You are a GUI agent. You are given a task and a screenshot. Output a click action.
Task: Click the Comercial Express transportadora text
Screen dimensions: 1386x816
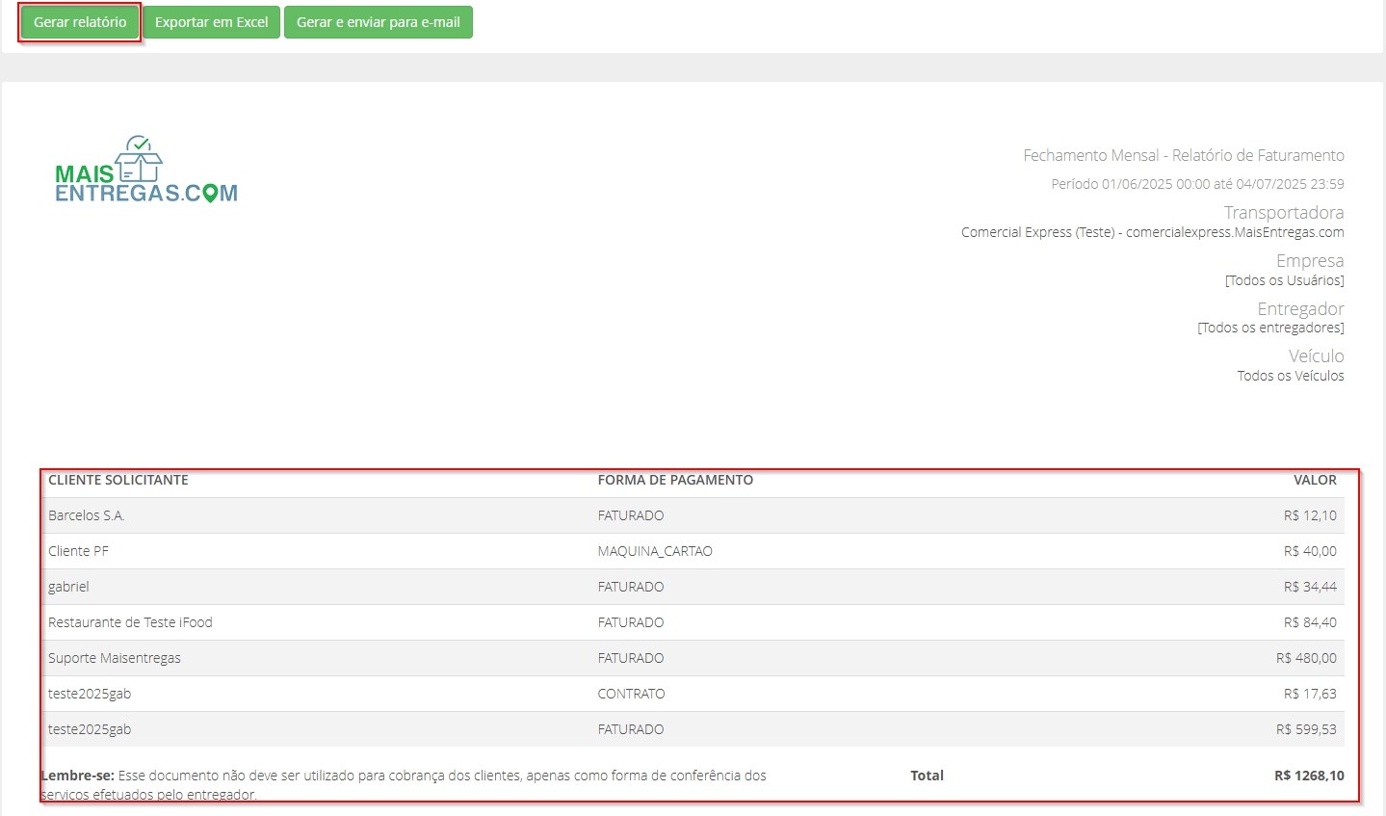(1153, 232)
